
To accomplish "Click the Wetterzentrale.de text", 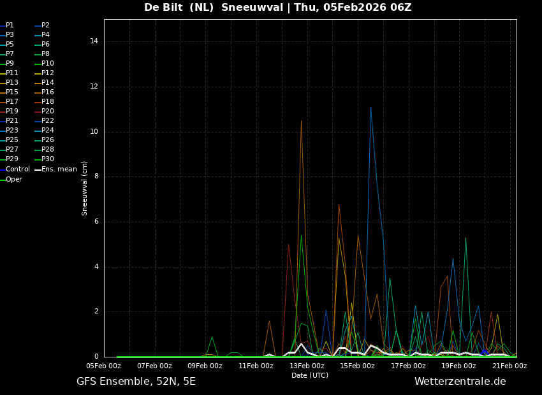I will (x=460, y=382).
